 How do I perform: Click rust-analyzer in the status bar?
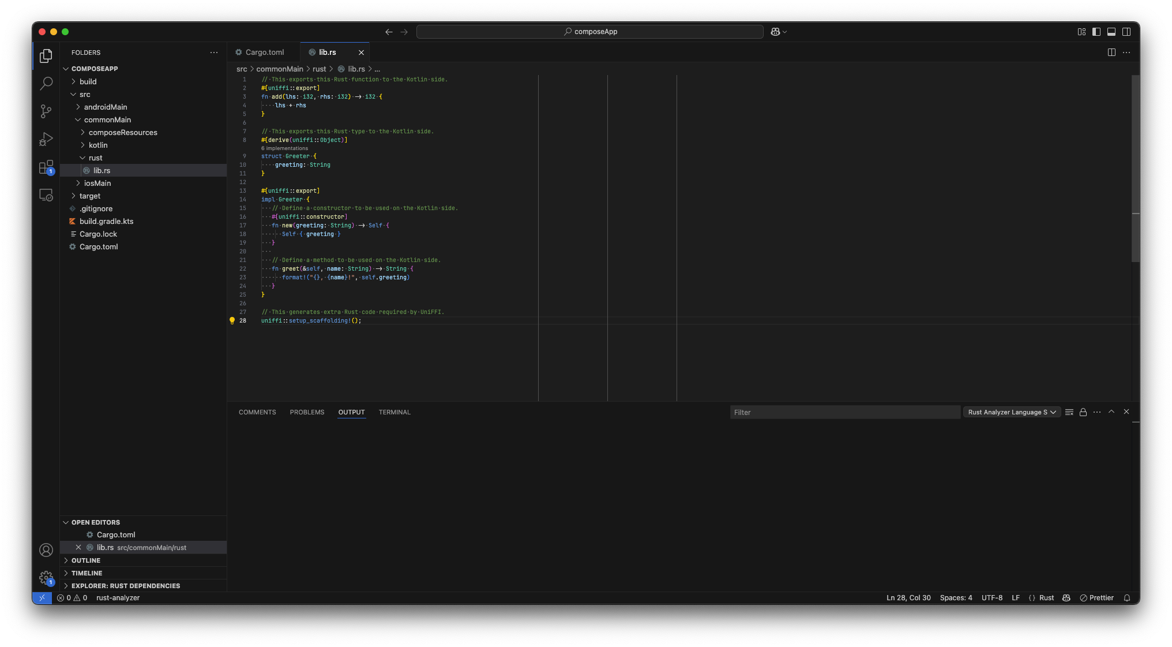point(118,598)
